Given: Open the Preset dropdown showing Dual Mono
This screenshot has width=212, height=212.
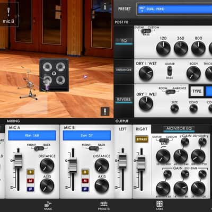Looking at the screenshot, I should tap(174, 9).
